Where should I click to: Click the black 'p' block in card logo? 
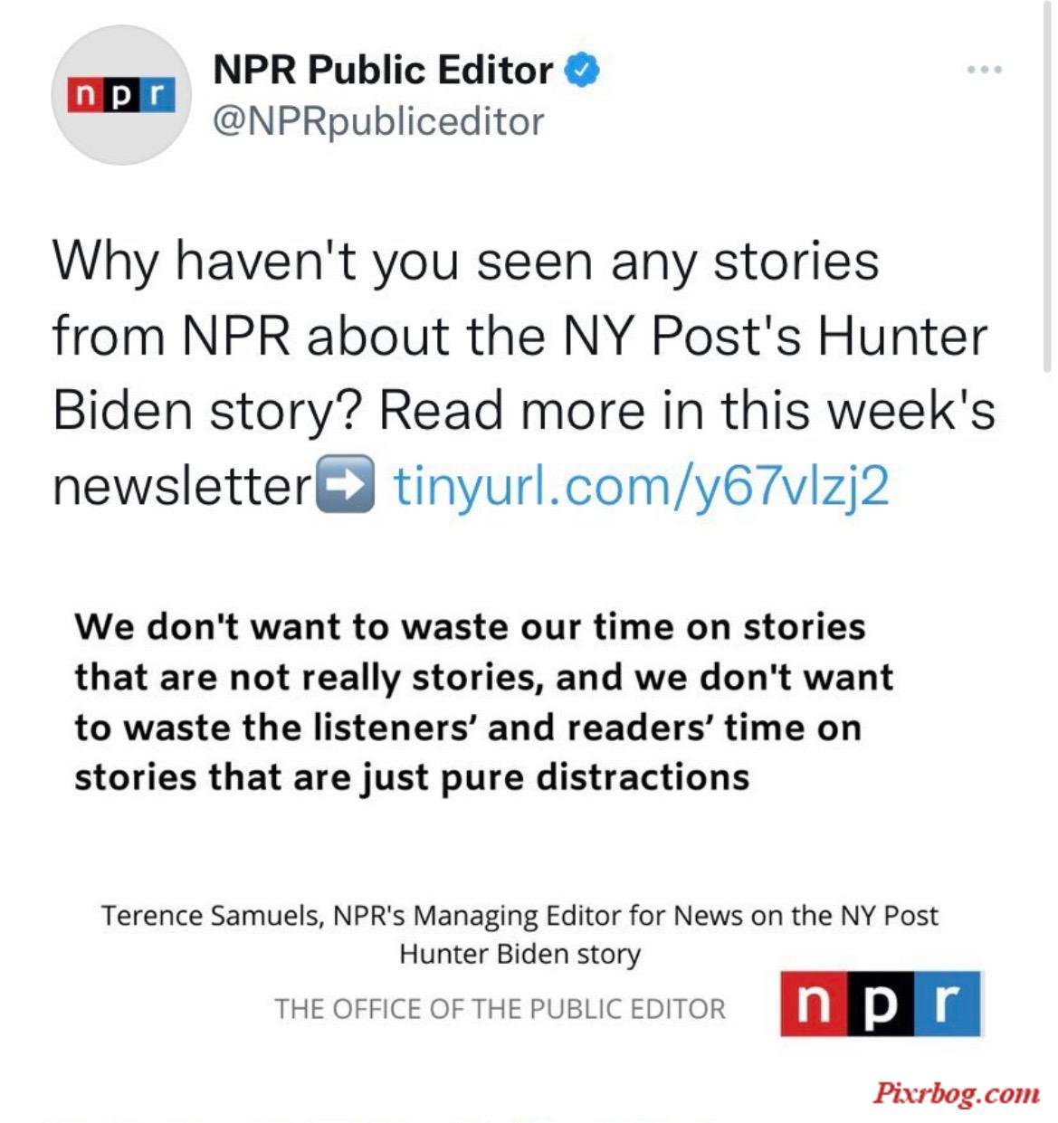(x=881, y=1004)
